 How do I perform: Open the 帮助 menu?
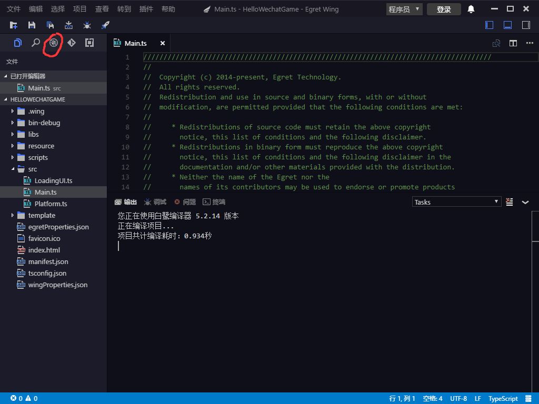pos(168,9)
